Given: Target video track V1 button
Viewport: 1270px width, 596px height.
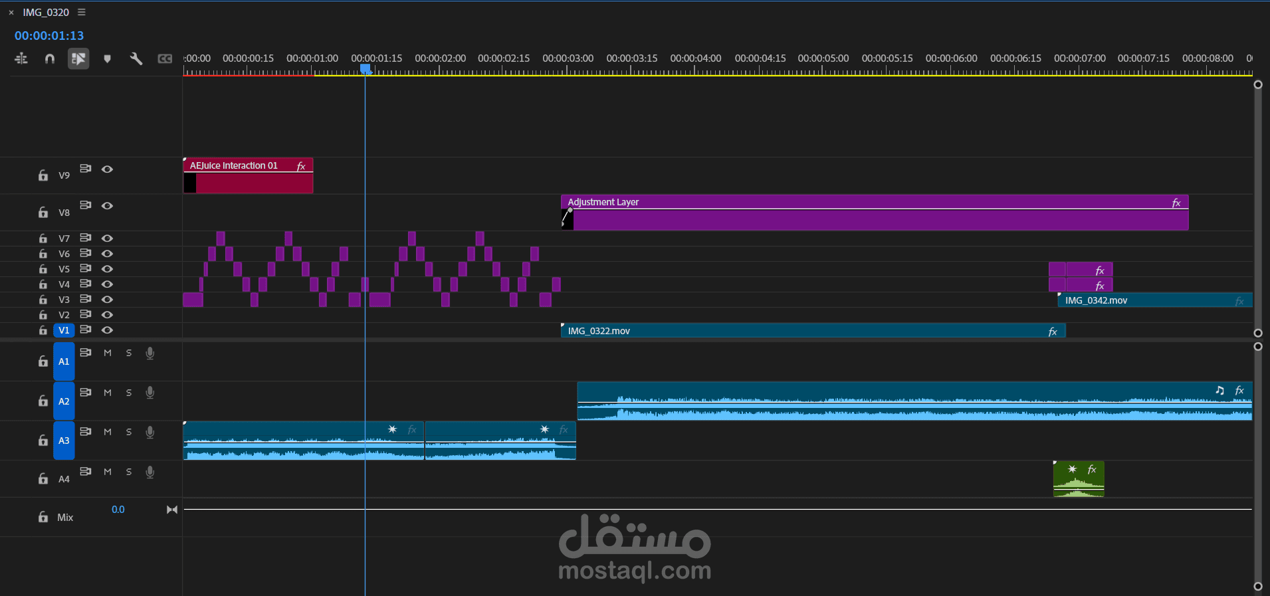Looking at the screenshot, I should click(64, 330).
